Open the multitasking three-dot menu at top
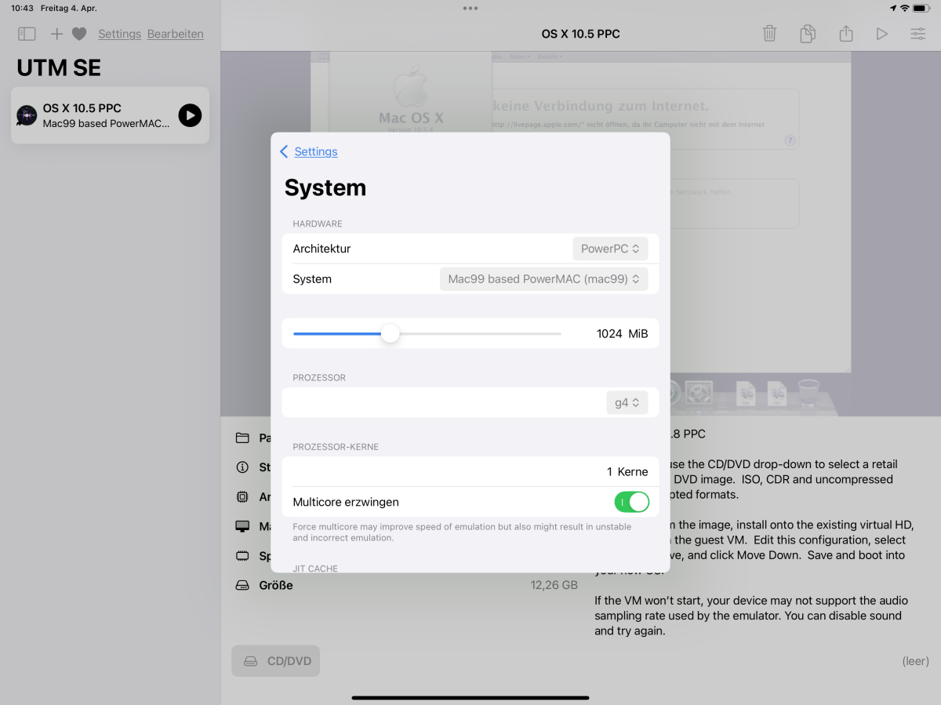Screen dimensions: 941x705 470,8
